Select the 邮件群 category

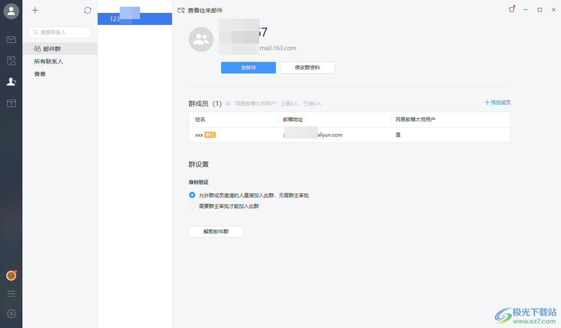tap(60, 49)
